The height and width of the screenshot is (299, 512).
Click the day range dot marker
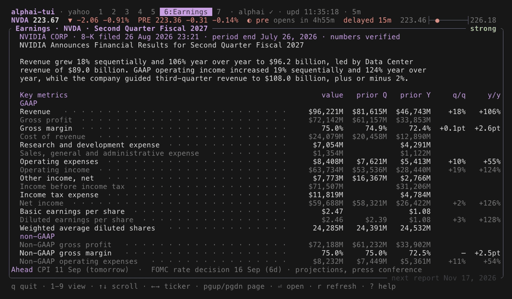pos(437,20)
